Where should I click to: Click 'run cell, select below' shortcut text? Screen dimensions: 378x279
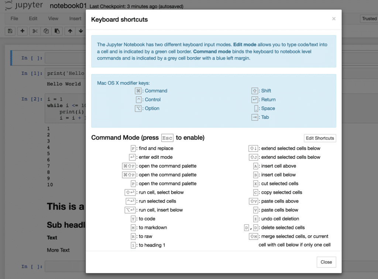(x=161, y=192)
